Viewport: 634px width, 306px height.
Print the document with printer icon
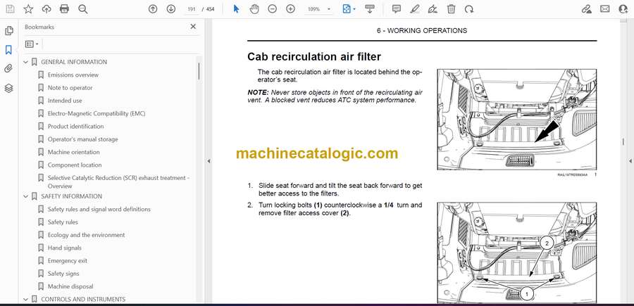[x=64, y=9]
